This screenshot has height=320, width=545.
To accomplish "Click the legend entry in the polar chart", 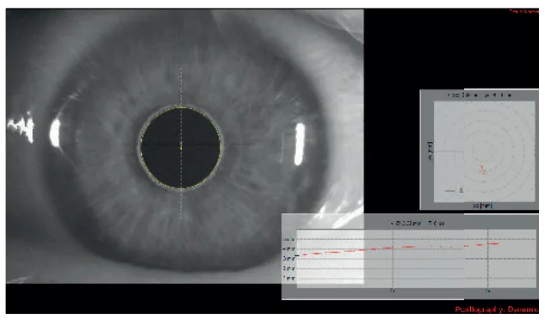I will [x=455, y=191].
